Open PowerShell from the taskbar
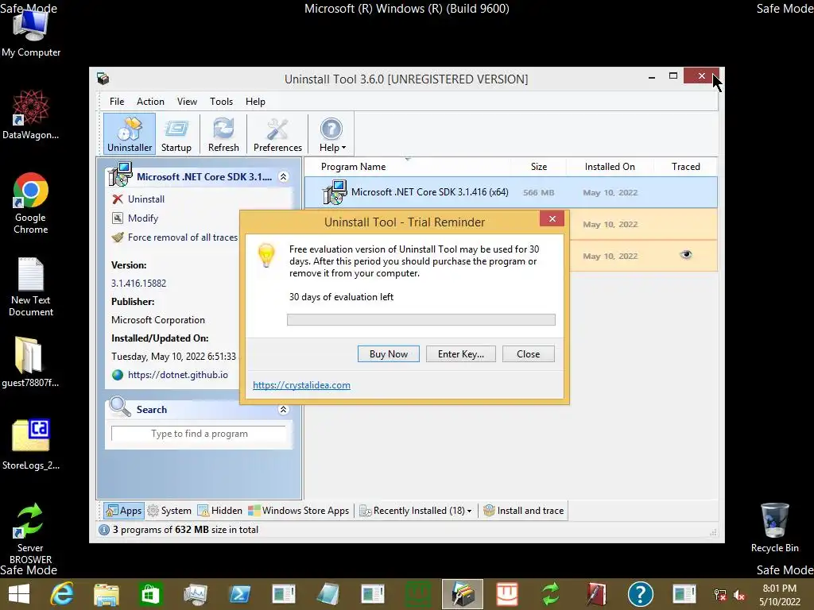 tap(240, 594)
